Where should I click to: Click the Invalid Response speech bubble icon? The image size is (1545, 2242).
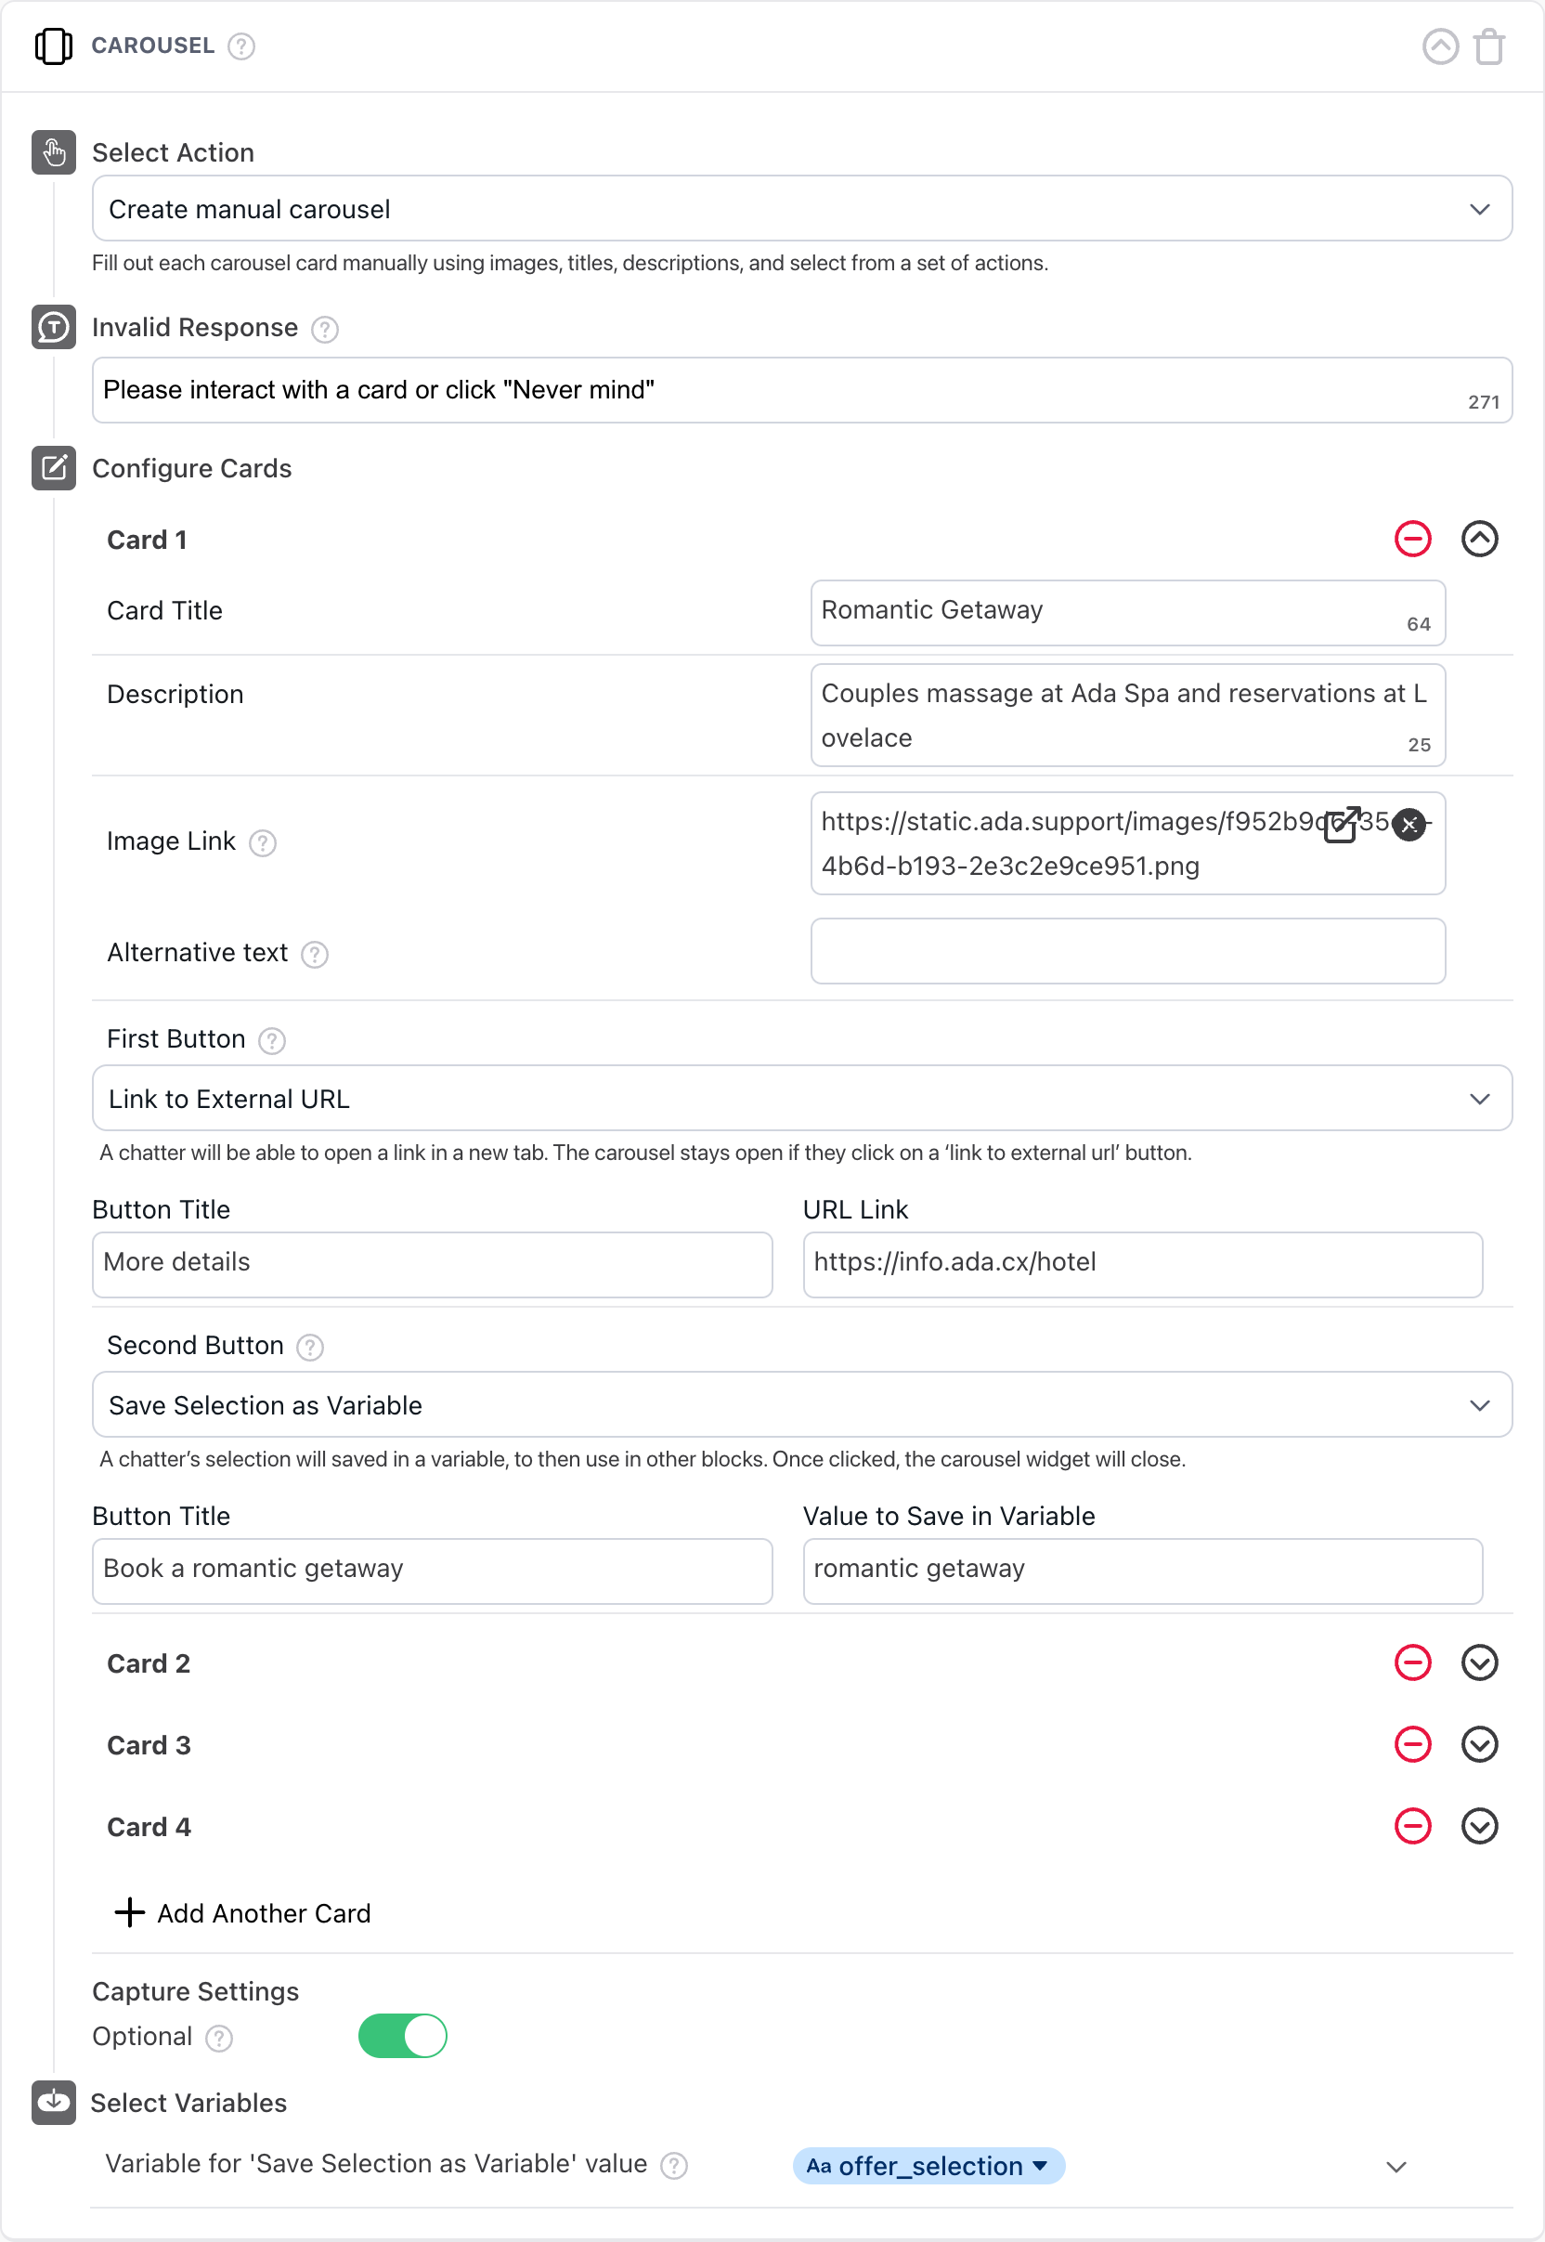[x=54, y=327]
